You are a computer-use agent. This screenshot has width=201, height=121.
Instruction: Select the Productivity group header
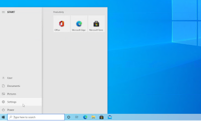click(x=59, y=12)
